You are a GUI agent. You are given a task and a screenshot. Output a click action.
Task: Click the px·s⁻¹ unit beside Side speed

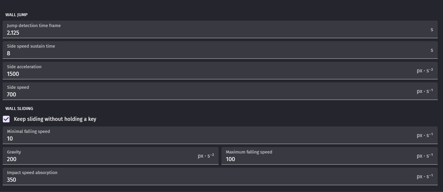425,91
